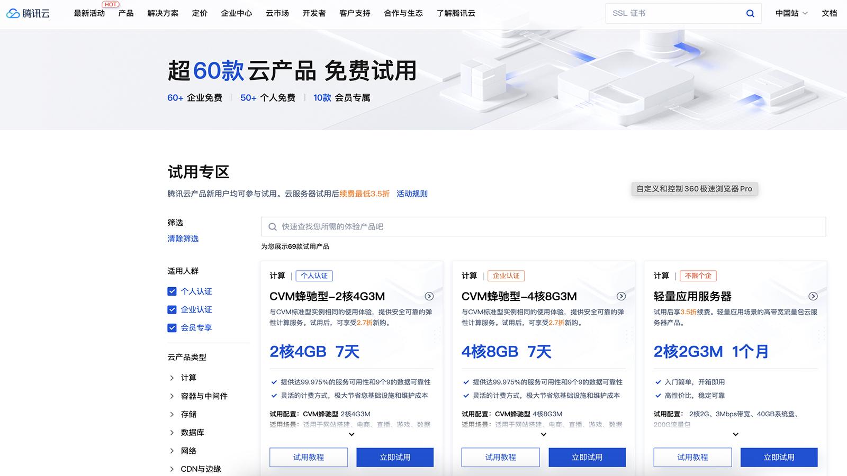847x476 pixels.
Task: Open the 企业中心 menu
Action: tap(237, 13)
